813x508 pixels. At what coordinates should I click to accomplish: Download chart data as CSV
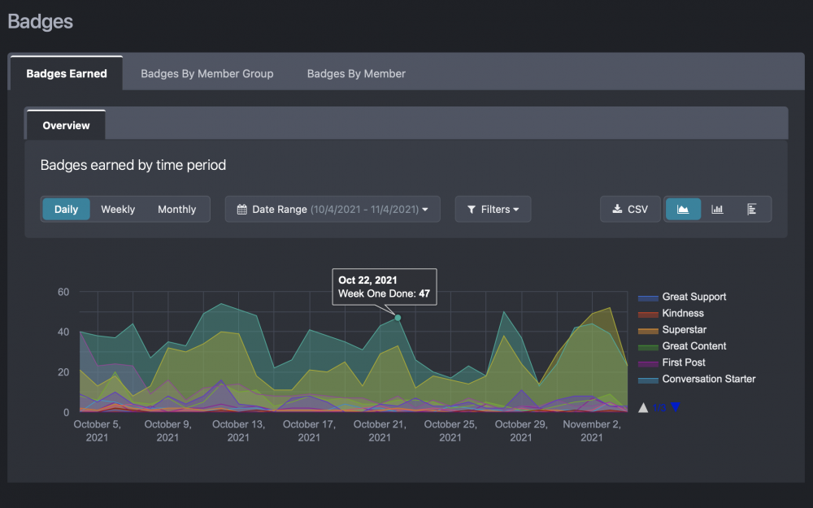point(630,209)
